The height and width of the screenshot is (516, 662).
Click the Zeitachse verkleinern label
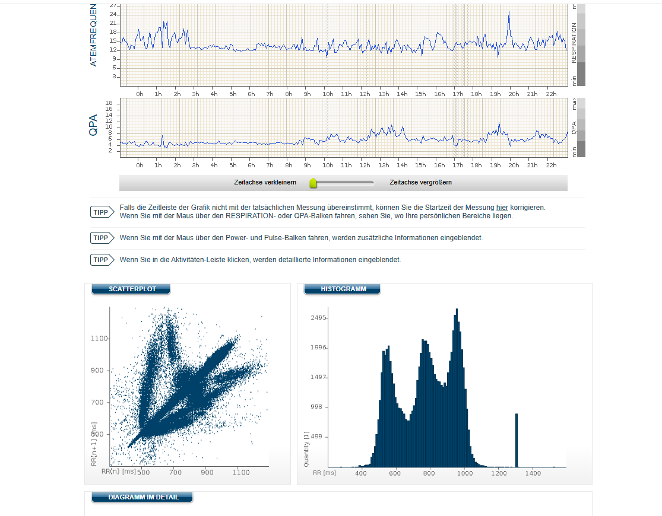point(265,182)
